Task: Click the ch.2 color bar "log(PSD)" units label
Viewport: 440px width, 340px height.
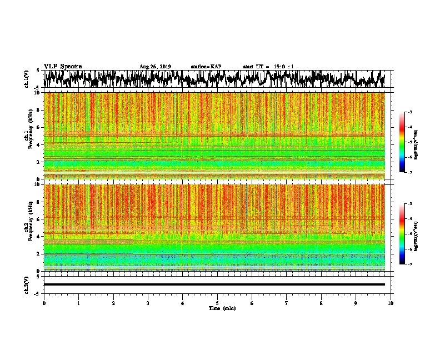Action: tap(416, 236)
